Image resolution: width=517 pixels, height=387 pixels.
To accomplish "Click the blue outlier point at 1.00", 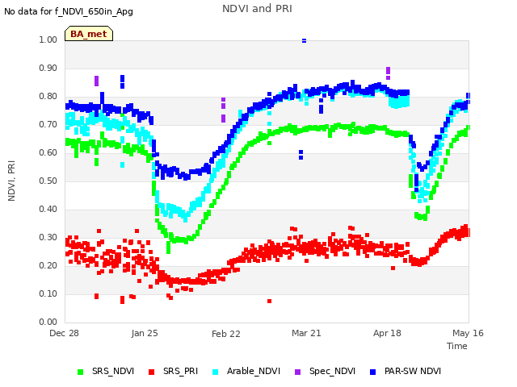I will (x=304, y=41).
